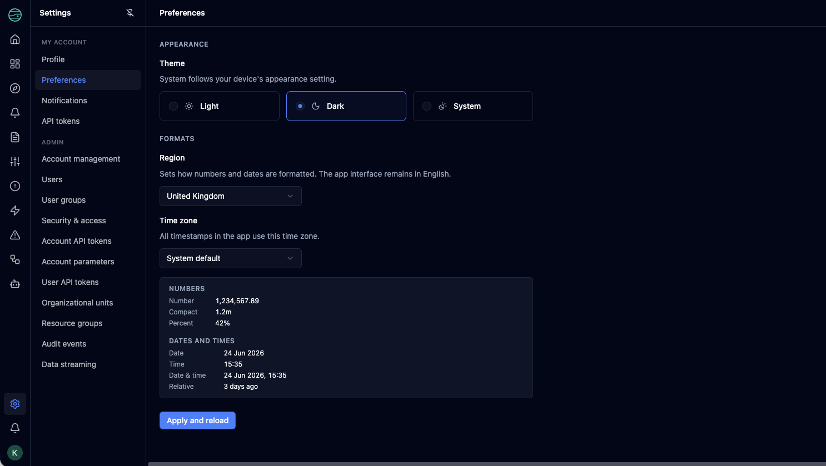Viewport: 826px width, 466px height.
Task: Open the robot icon in sidebar
Action: coord(15,284)
